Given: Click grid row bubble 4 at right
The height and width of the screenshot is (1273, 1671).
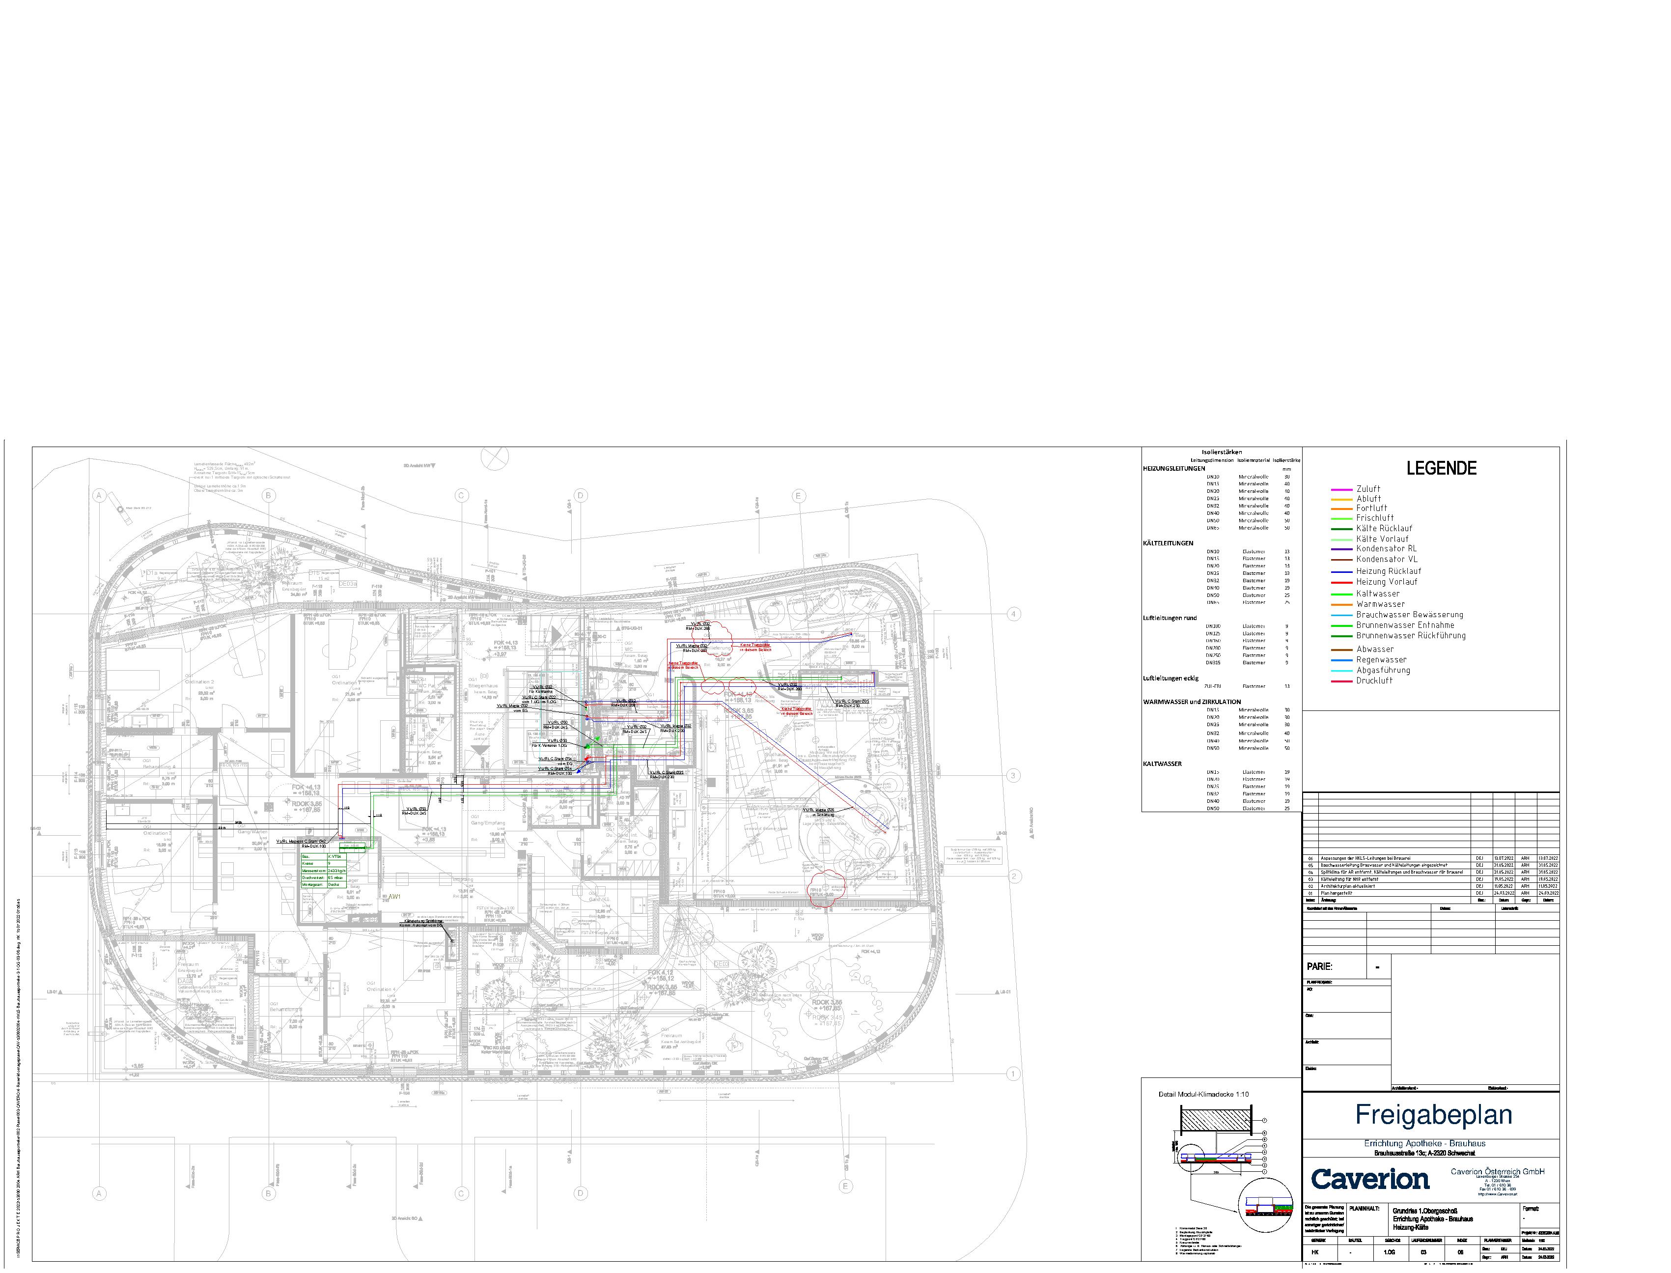Looking at the screenshot, I should pyautogui.click(x=1014, y=613).
